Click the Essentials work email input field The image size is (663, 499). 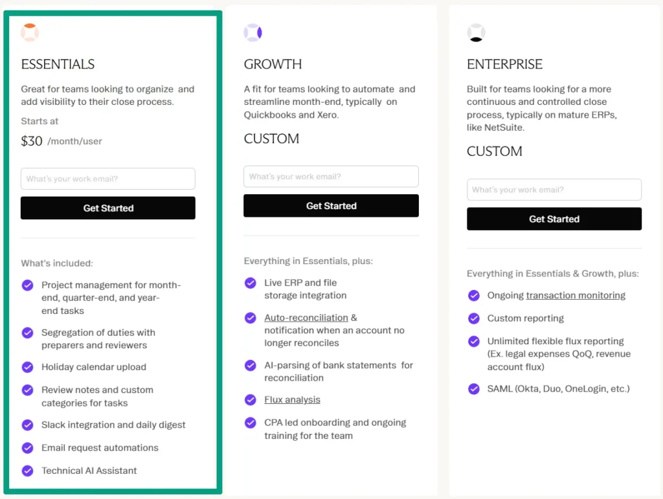click(107, 179)
